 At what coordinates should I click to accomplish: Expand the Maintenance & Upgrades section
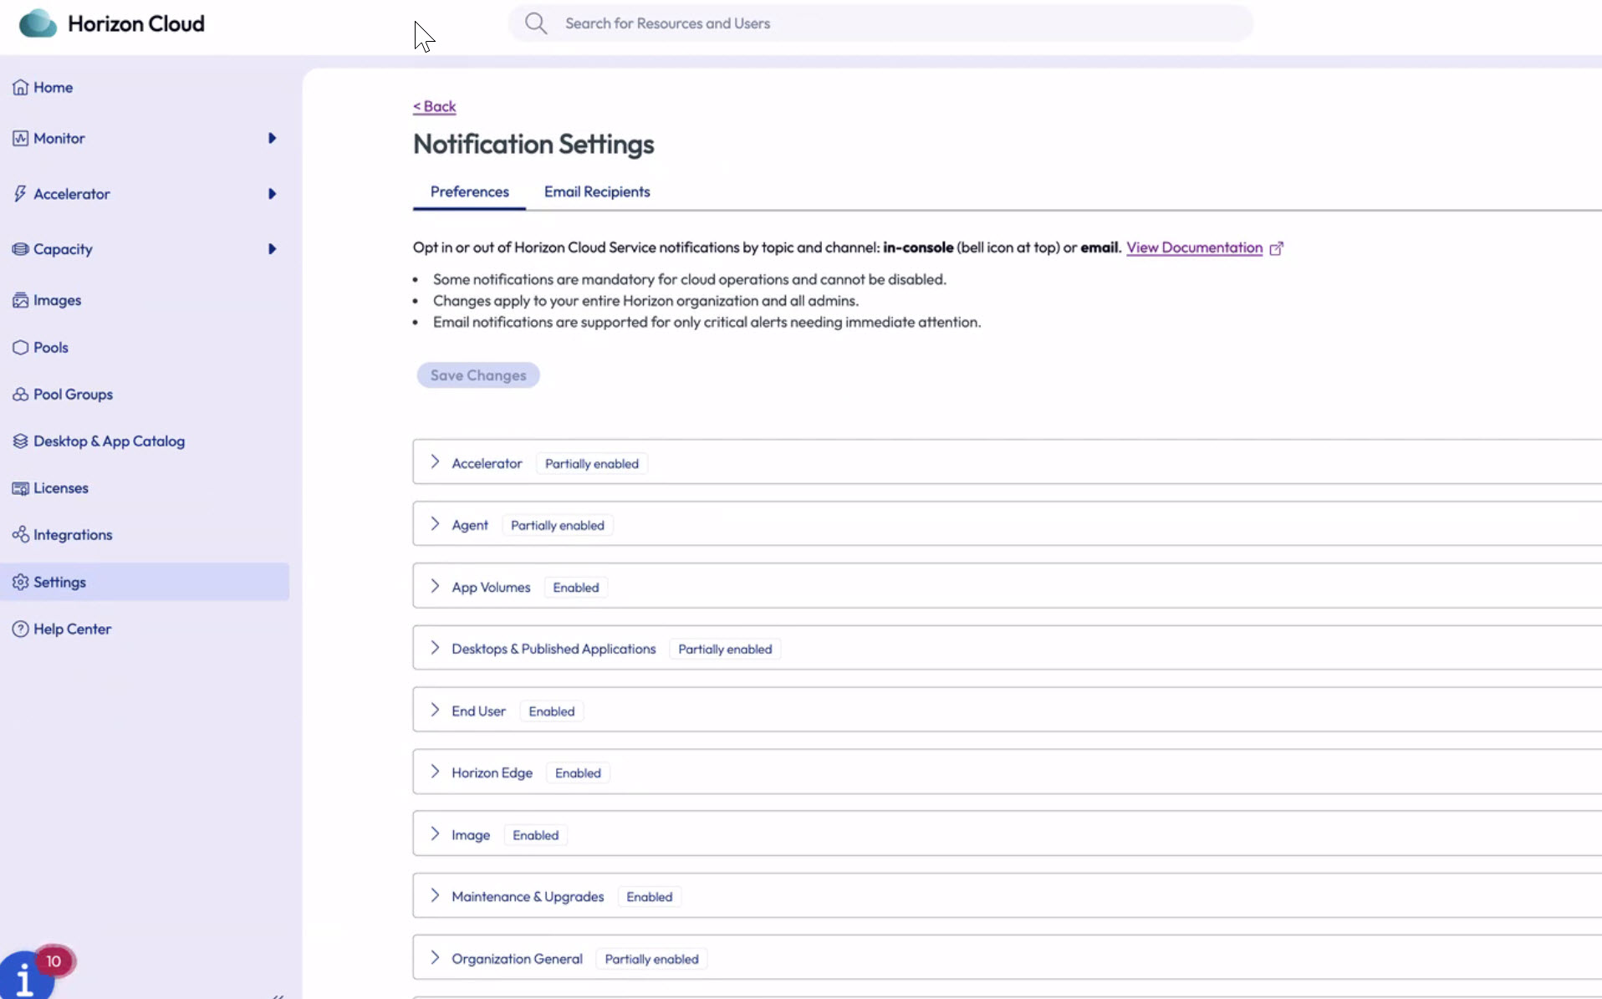pos(435,895)
